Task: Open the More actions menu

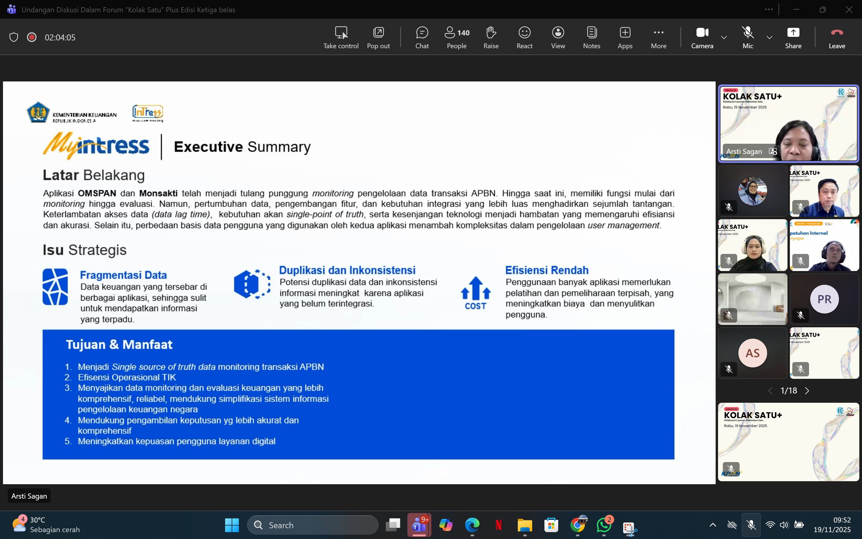Action: click(658, 37)
